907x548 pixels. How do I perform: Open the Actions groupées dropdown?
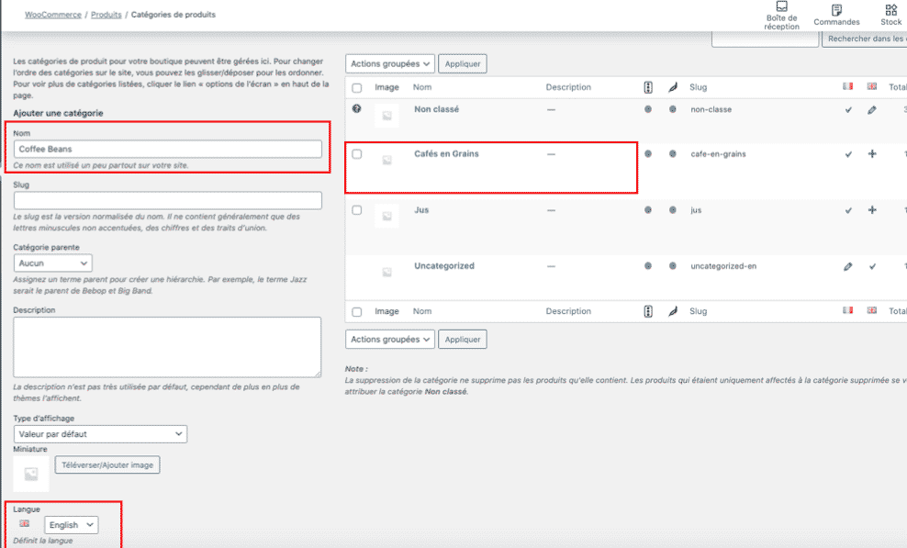389,63
